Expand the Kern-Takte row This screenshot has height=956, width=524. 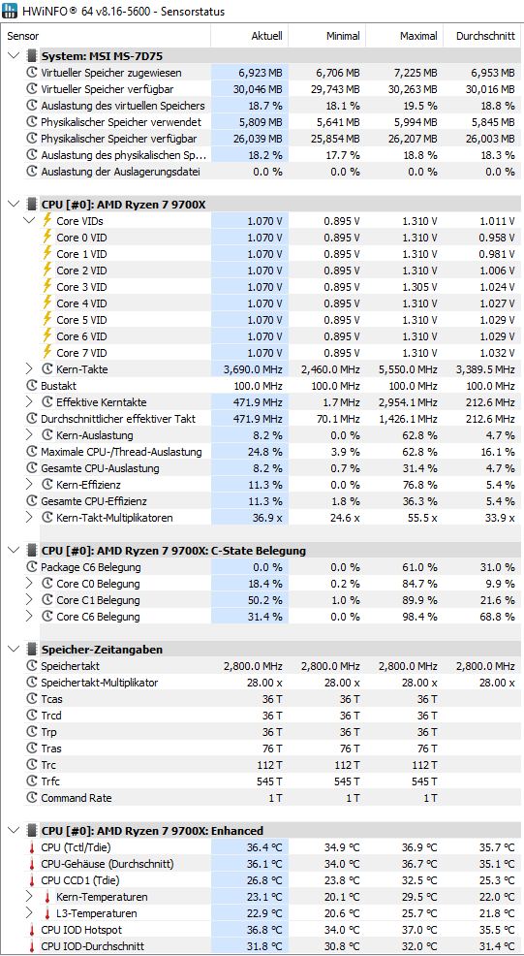[29, 368]
